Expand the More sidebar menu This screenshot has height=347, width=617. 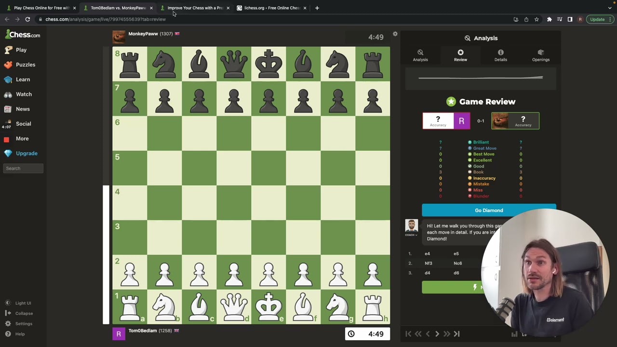pos(16,139)
